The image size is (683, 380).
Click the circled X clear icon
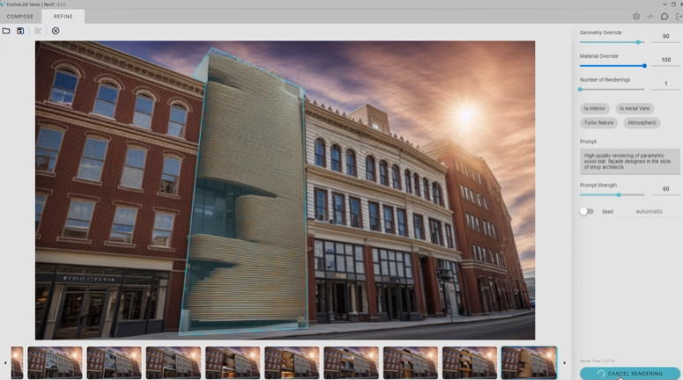[56, 31]
